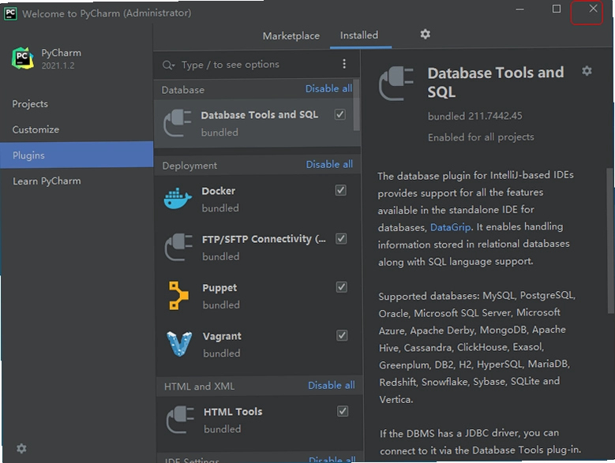Click the description pane scrollbar
The width and height of the screenshot is (615, 463).
coord(610,241)
